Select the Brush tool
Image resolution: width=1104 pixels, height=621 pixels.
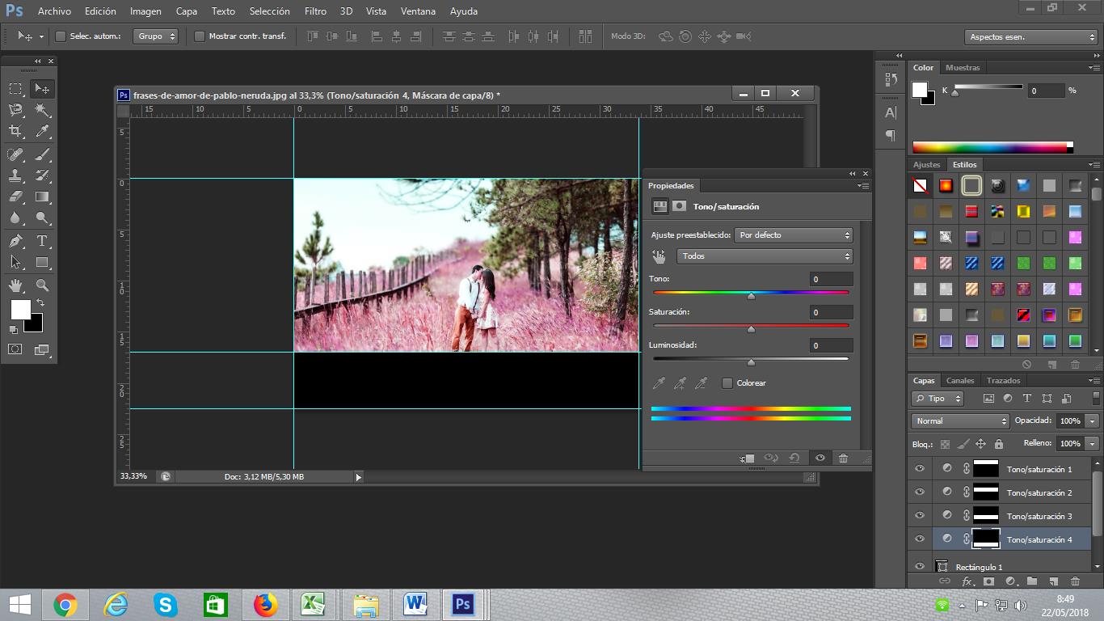click(42, 154)
